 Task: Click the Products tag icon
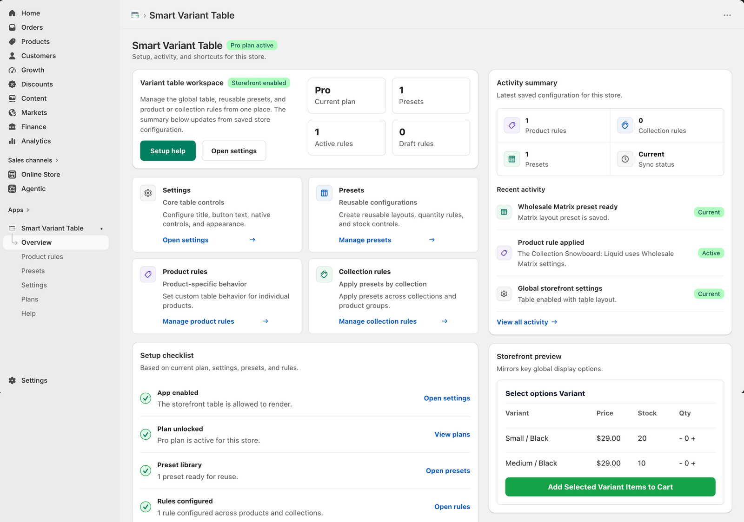[x=12, y=41]
